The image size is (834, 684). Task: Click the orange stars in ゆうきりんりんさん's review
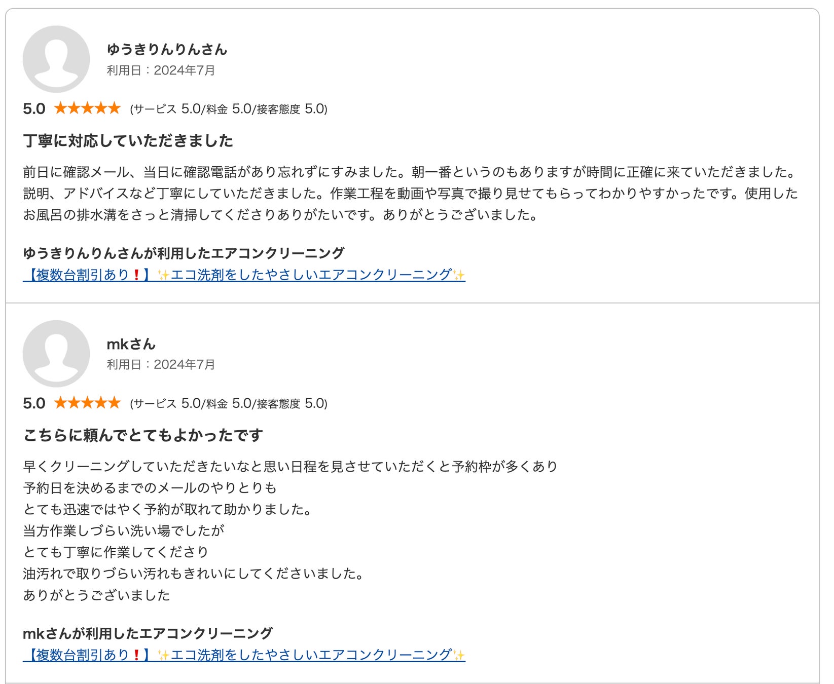[x=87, y=108]
